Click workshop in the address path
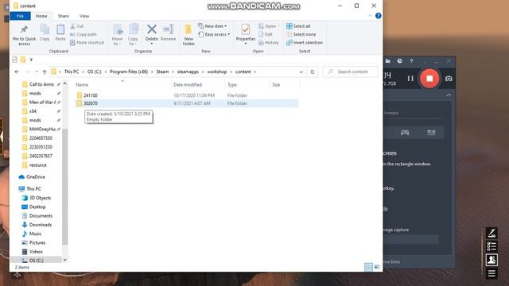The image size is (509, 286). click(x=217, y=71)
